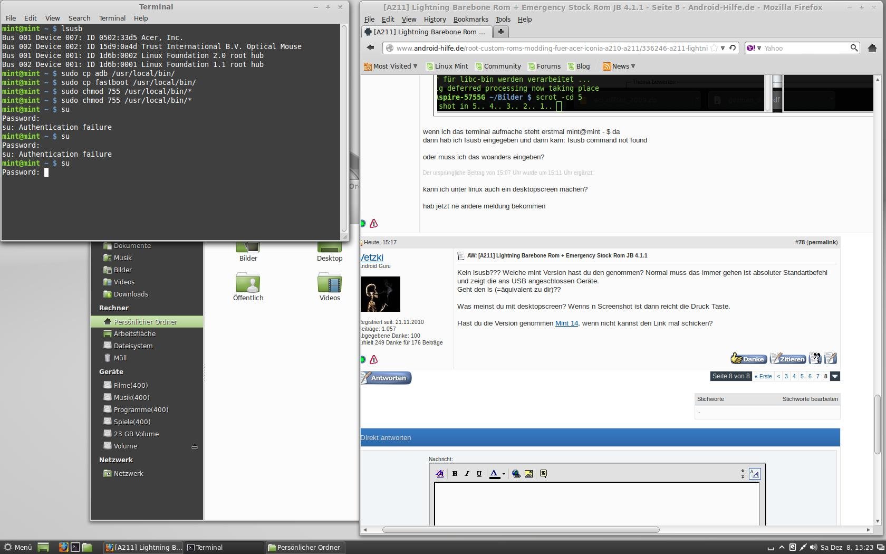This screenshot has width=886, height=554.
Task: Expand News feed bookmark dropdown
Action: point(633,66)
